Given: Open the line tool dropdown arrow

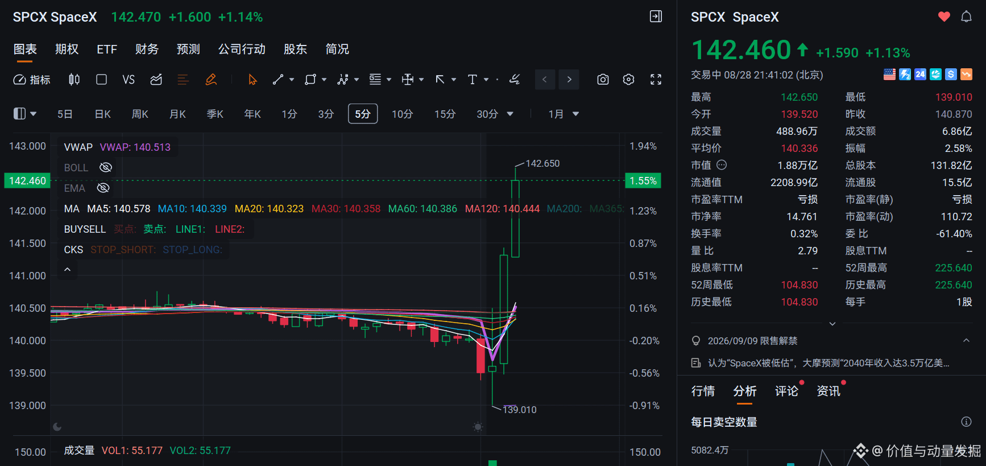Looking at the screenshot, I should tap(292, 80).
